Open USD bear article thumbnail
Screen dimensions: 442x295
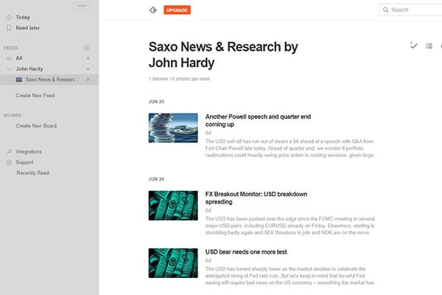click(173, 263)
